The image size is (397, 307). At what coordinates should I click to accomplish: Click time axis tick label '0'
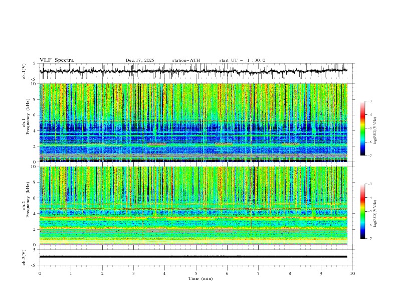40,273
